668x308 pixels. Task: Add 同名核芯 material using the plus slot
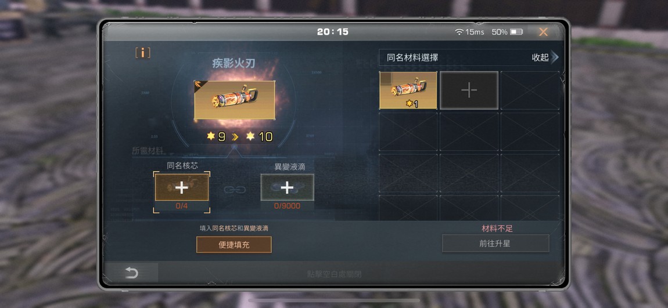pos(181,187)
